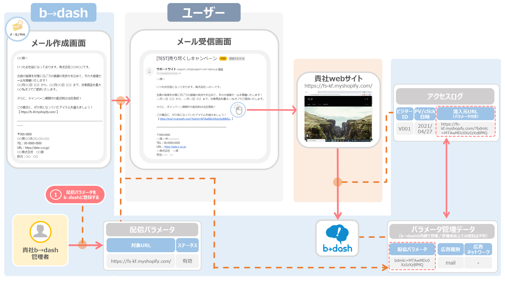Click the メール作成画面 title
This screenshot has width=505, height=284.
59,43
